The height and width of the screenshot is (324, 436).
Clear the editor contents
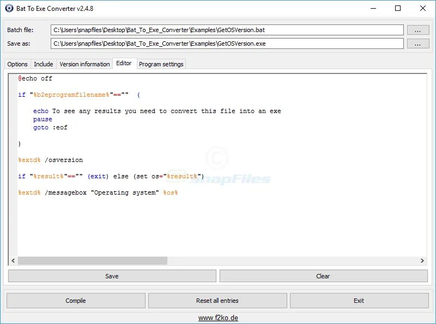coord(323,276)
